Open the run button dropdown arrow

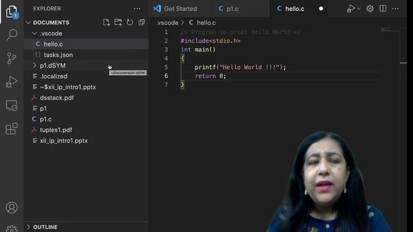(x=359, y=8)
